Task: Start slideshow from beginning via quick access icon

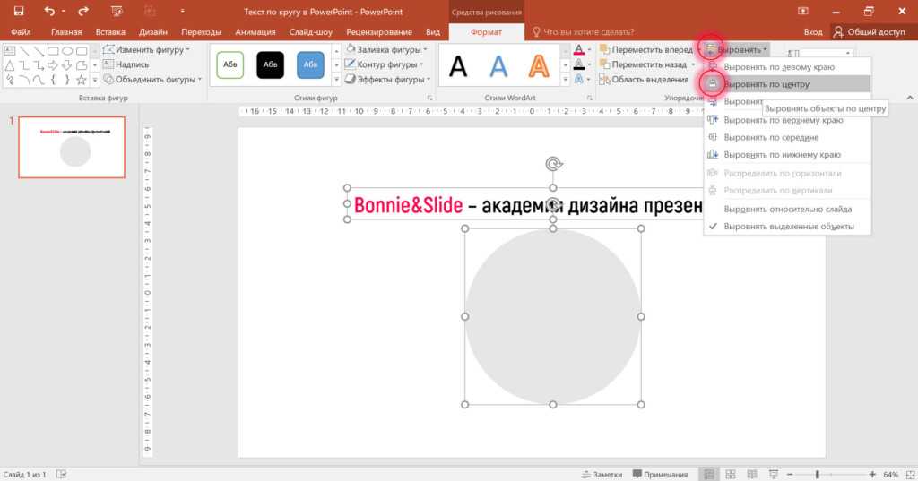Action: point(117,11)
